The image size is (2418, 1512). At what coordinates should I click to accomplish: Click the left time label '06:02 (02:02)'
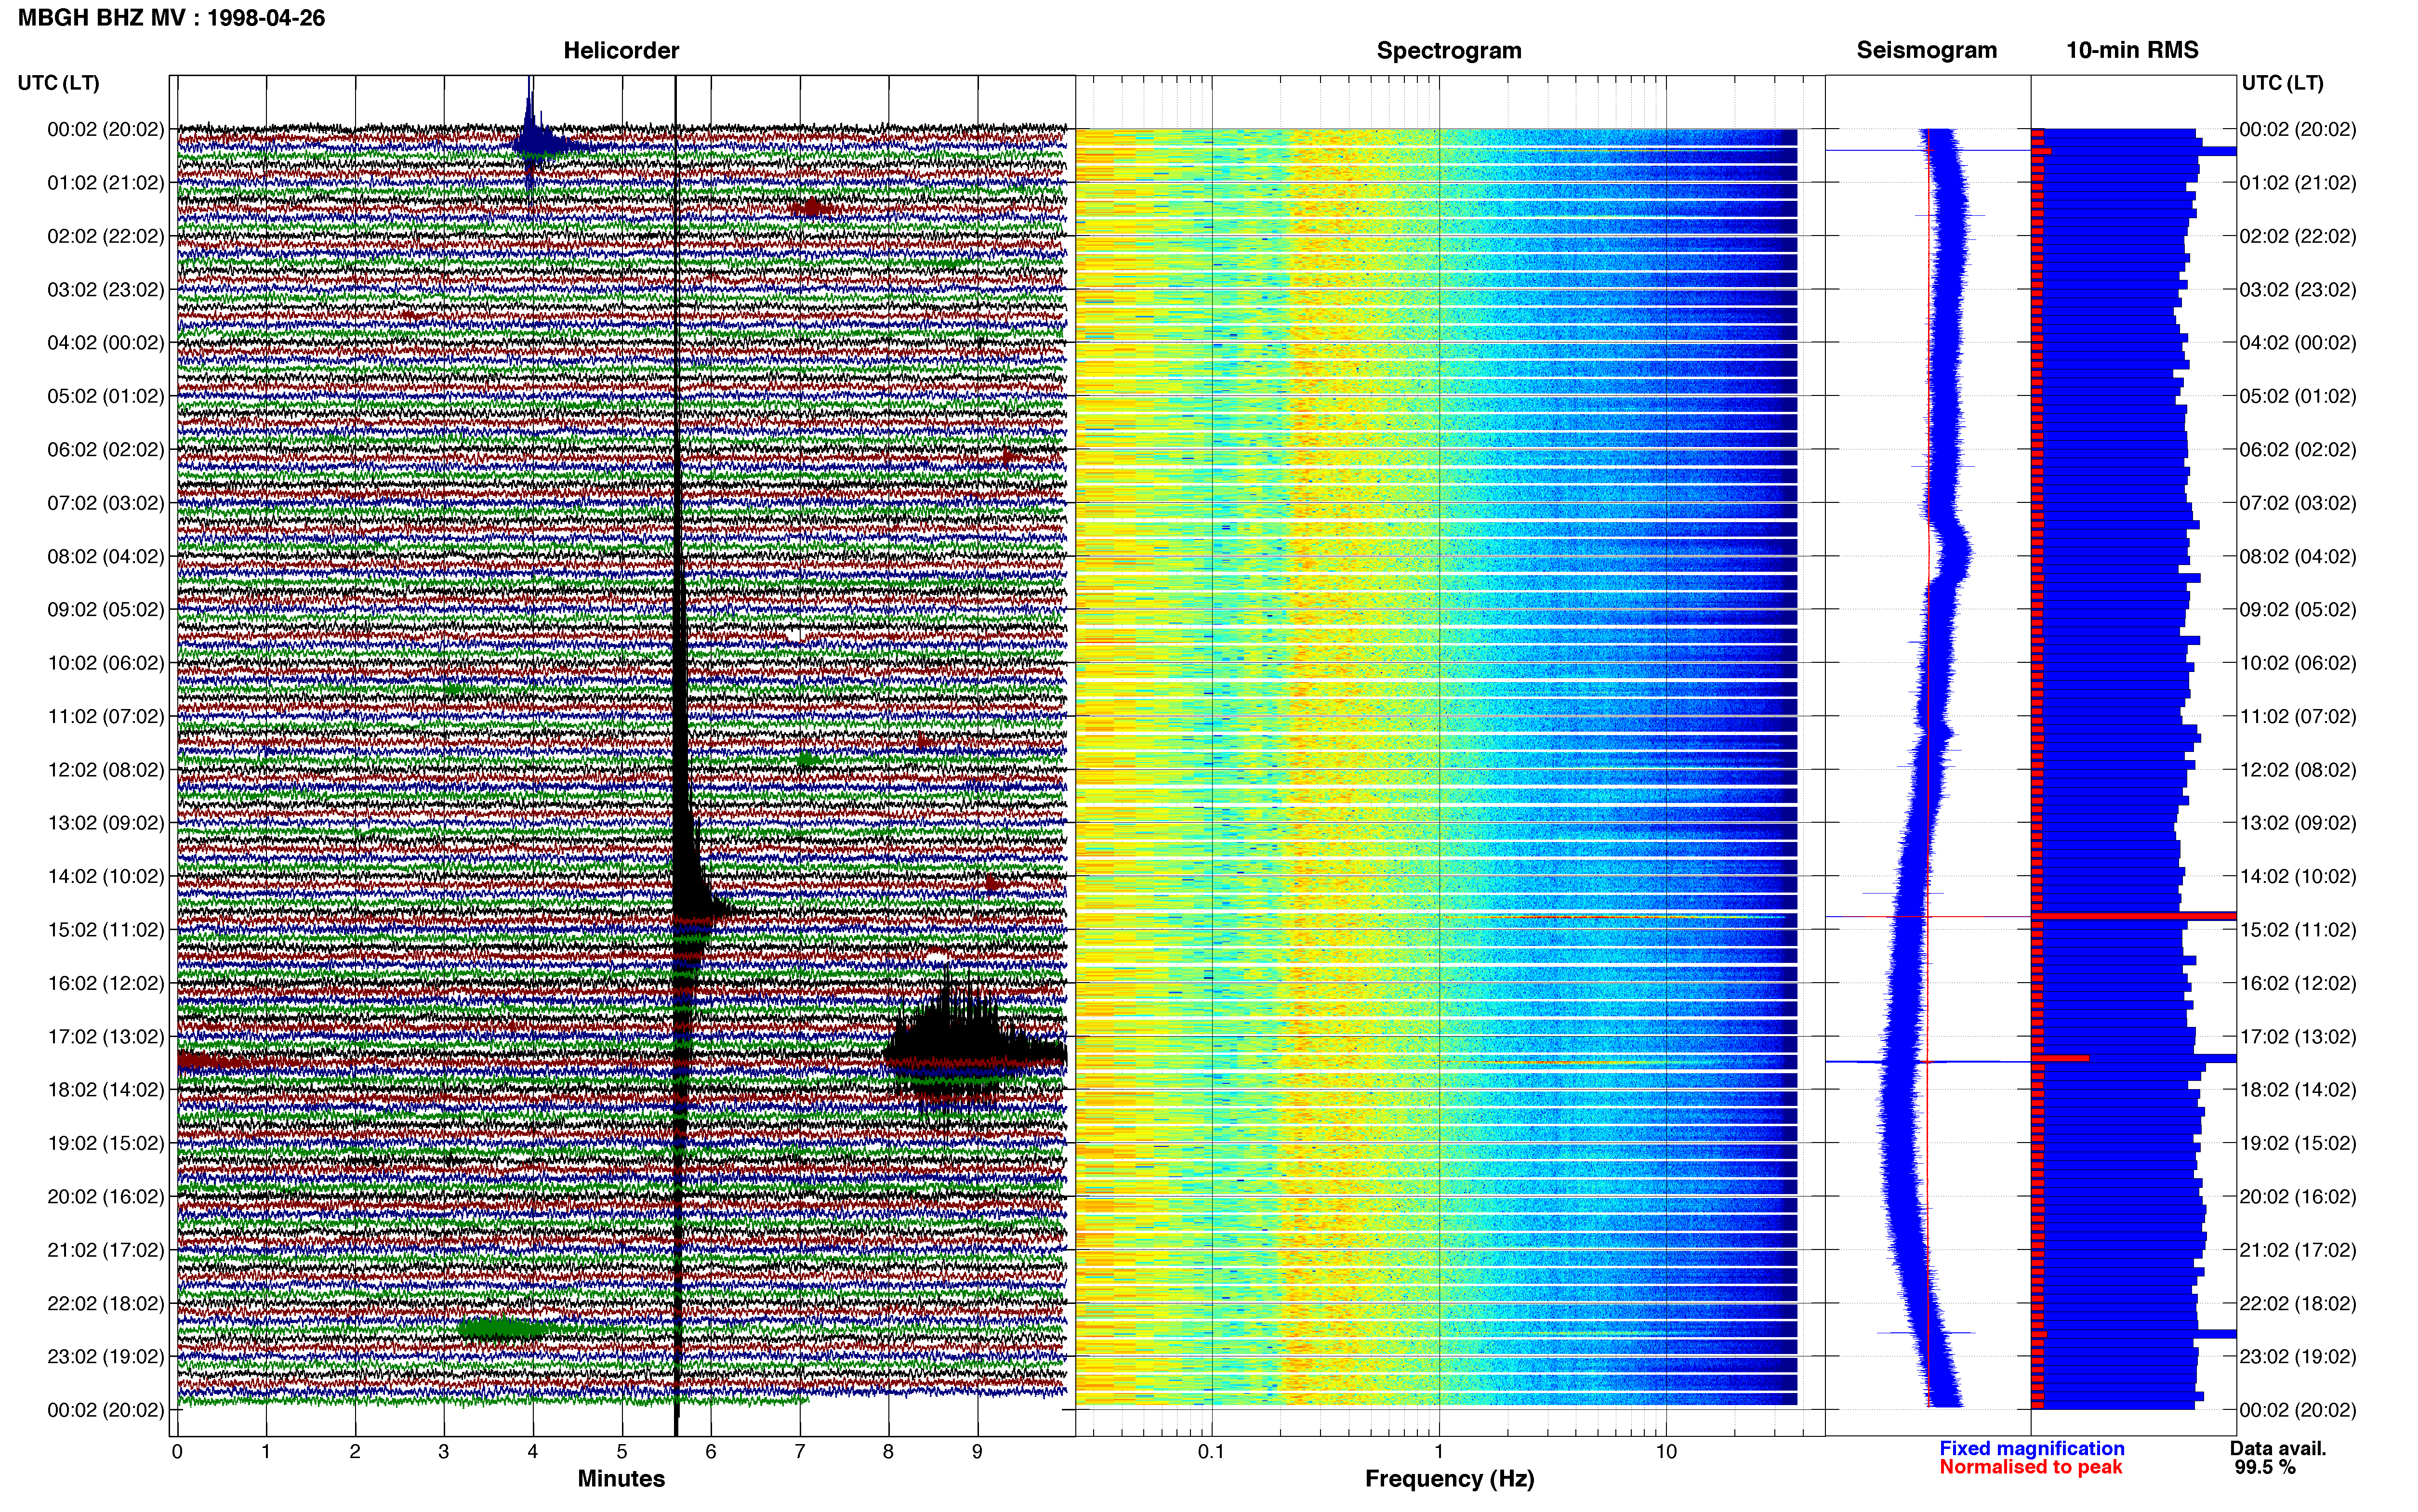(x=105, y=449)
